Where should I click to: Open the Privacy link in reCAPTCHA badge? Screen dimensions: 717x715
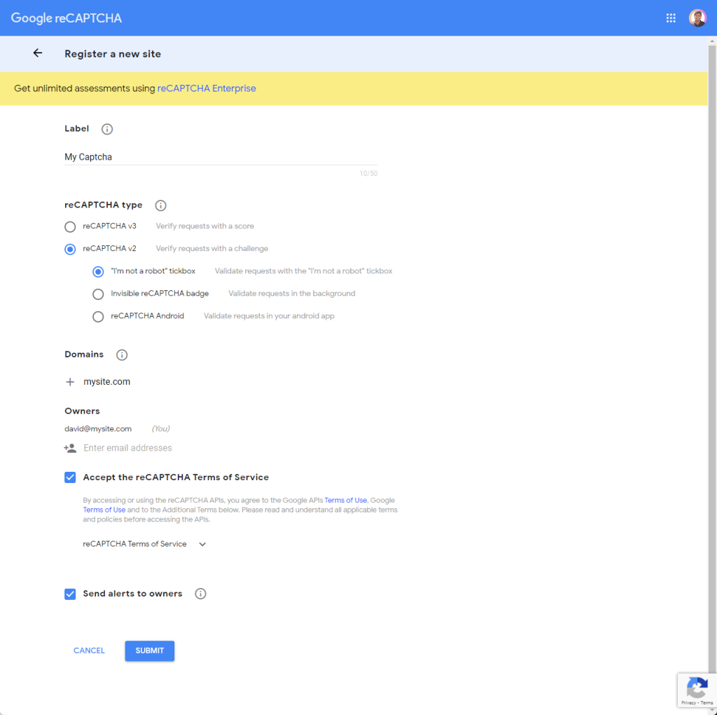688,702
